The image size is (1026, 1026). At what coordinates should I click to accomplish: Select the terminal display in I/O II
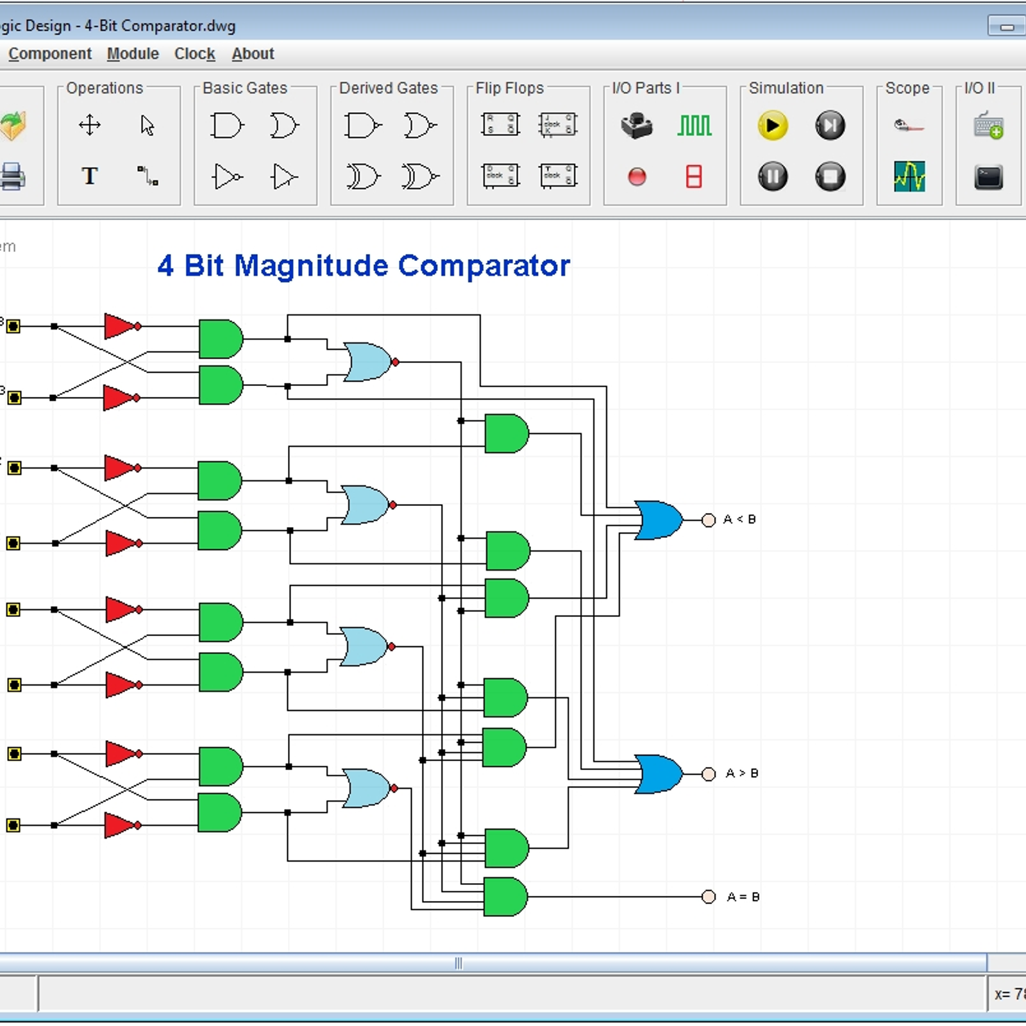pyautogui.click(x=988, y=177)
